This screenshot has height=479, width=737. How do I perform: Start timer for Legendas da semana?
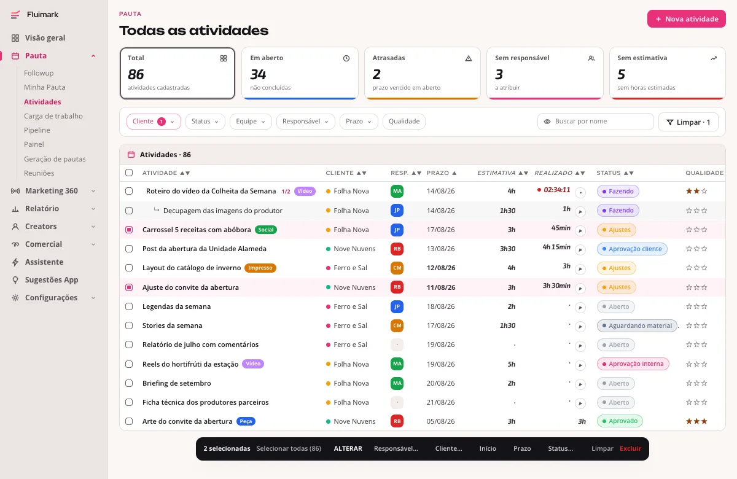(x=580, y=307)
